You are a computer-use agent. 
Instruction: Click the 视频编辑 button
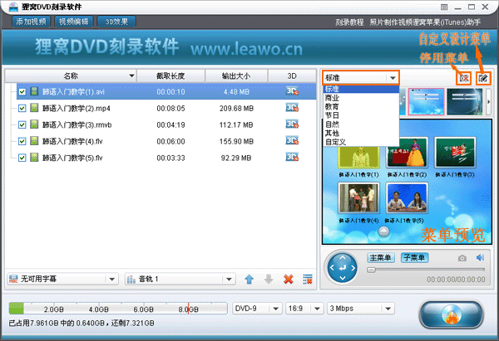pos(73,22)
